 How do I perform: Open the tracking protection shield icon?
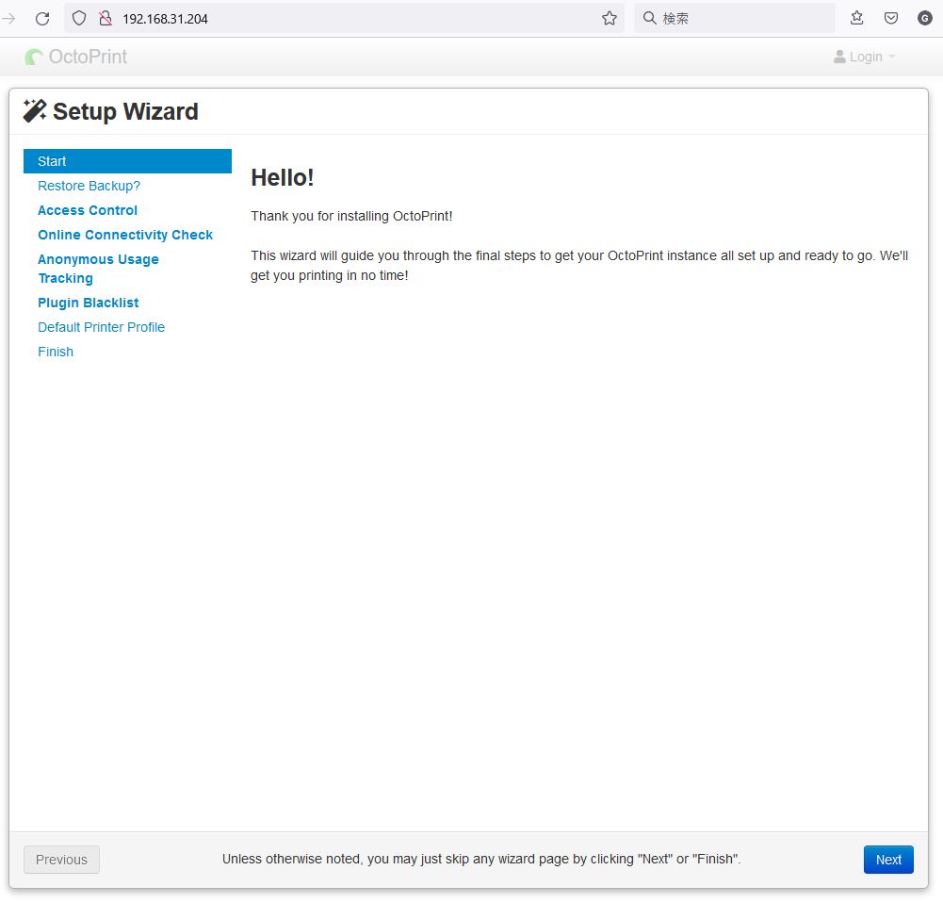click(79, 19)
